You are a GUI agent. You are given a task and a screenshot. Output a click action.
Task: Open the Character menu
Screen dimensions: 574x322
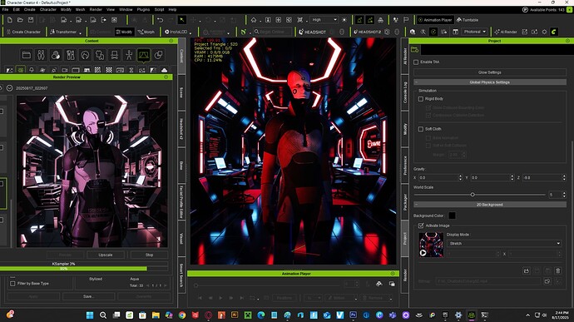[48, 9]
